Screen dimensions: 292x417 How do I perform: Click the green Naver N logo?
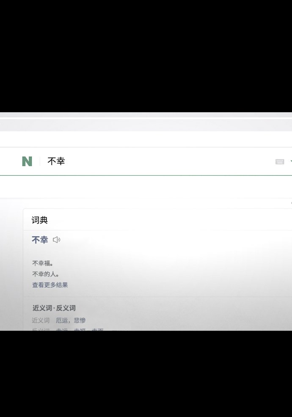click(27, 161)
